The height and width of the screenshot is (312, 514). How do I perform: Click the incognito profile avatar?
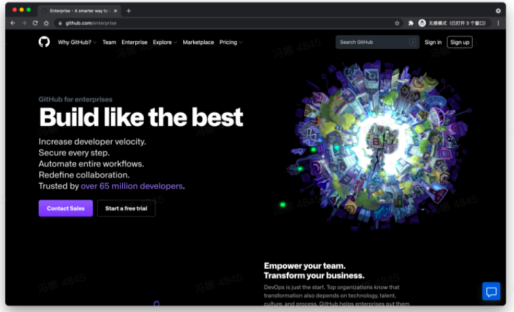point(422,23)
